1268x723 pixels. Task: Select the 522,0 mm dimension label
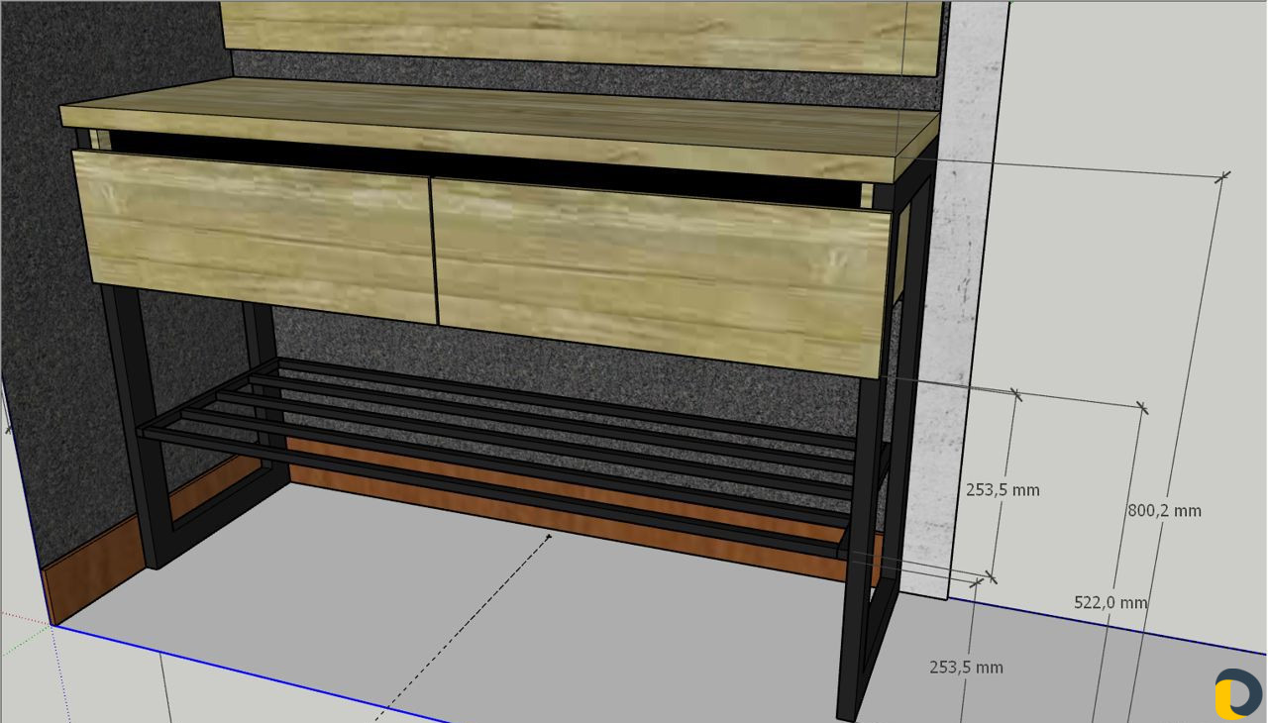(1110, 602)
